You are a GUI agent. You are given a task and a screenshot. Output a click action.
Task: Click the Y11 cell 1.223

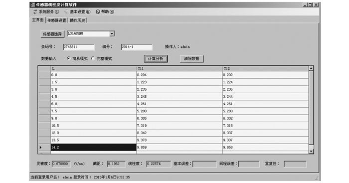pos(179,82)
